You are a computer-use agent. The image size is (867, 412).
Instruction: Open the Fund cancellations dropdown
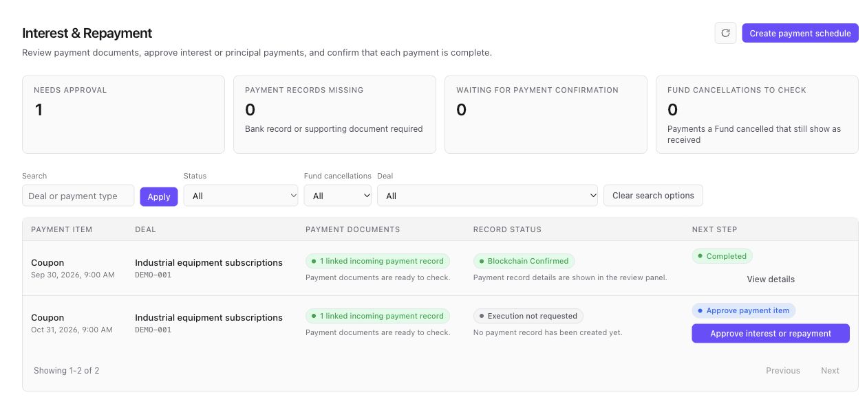[338, 196]
